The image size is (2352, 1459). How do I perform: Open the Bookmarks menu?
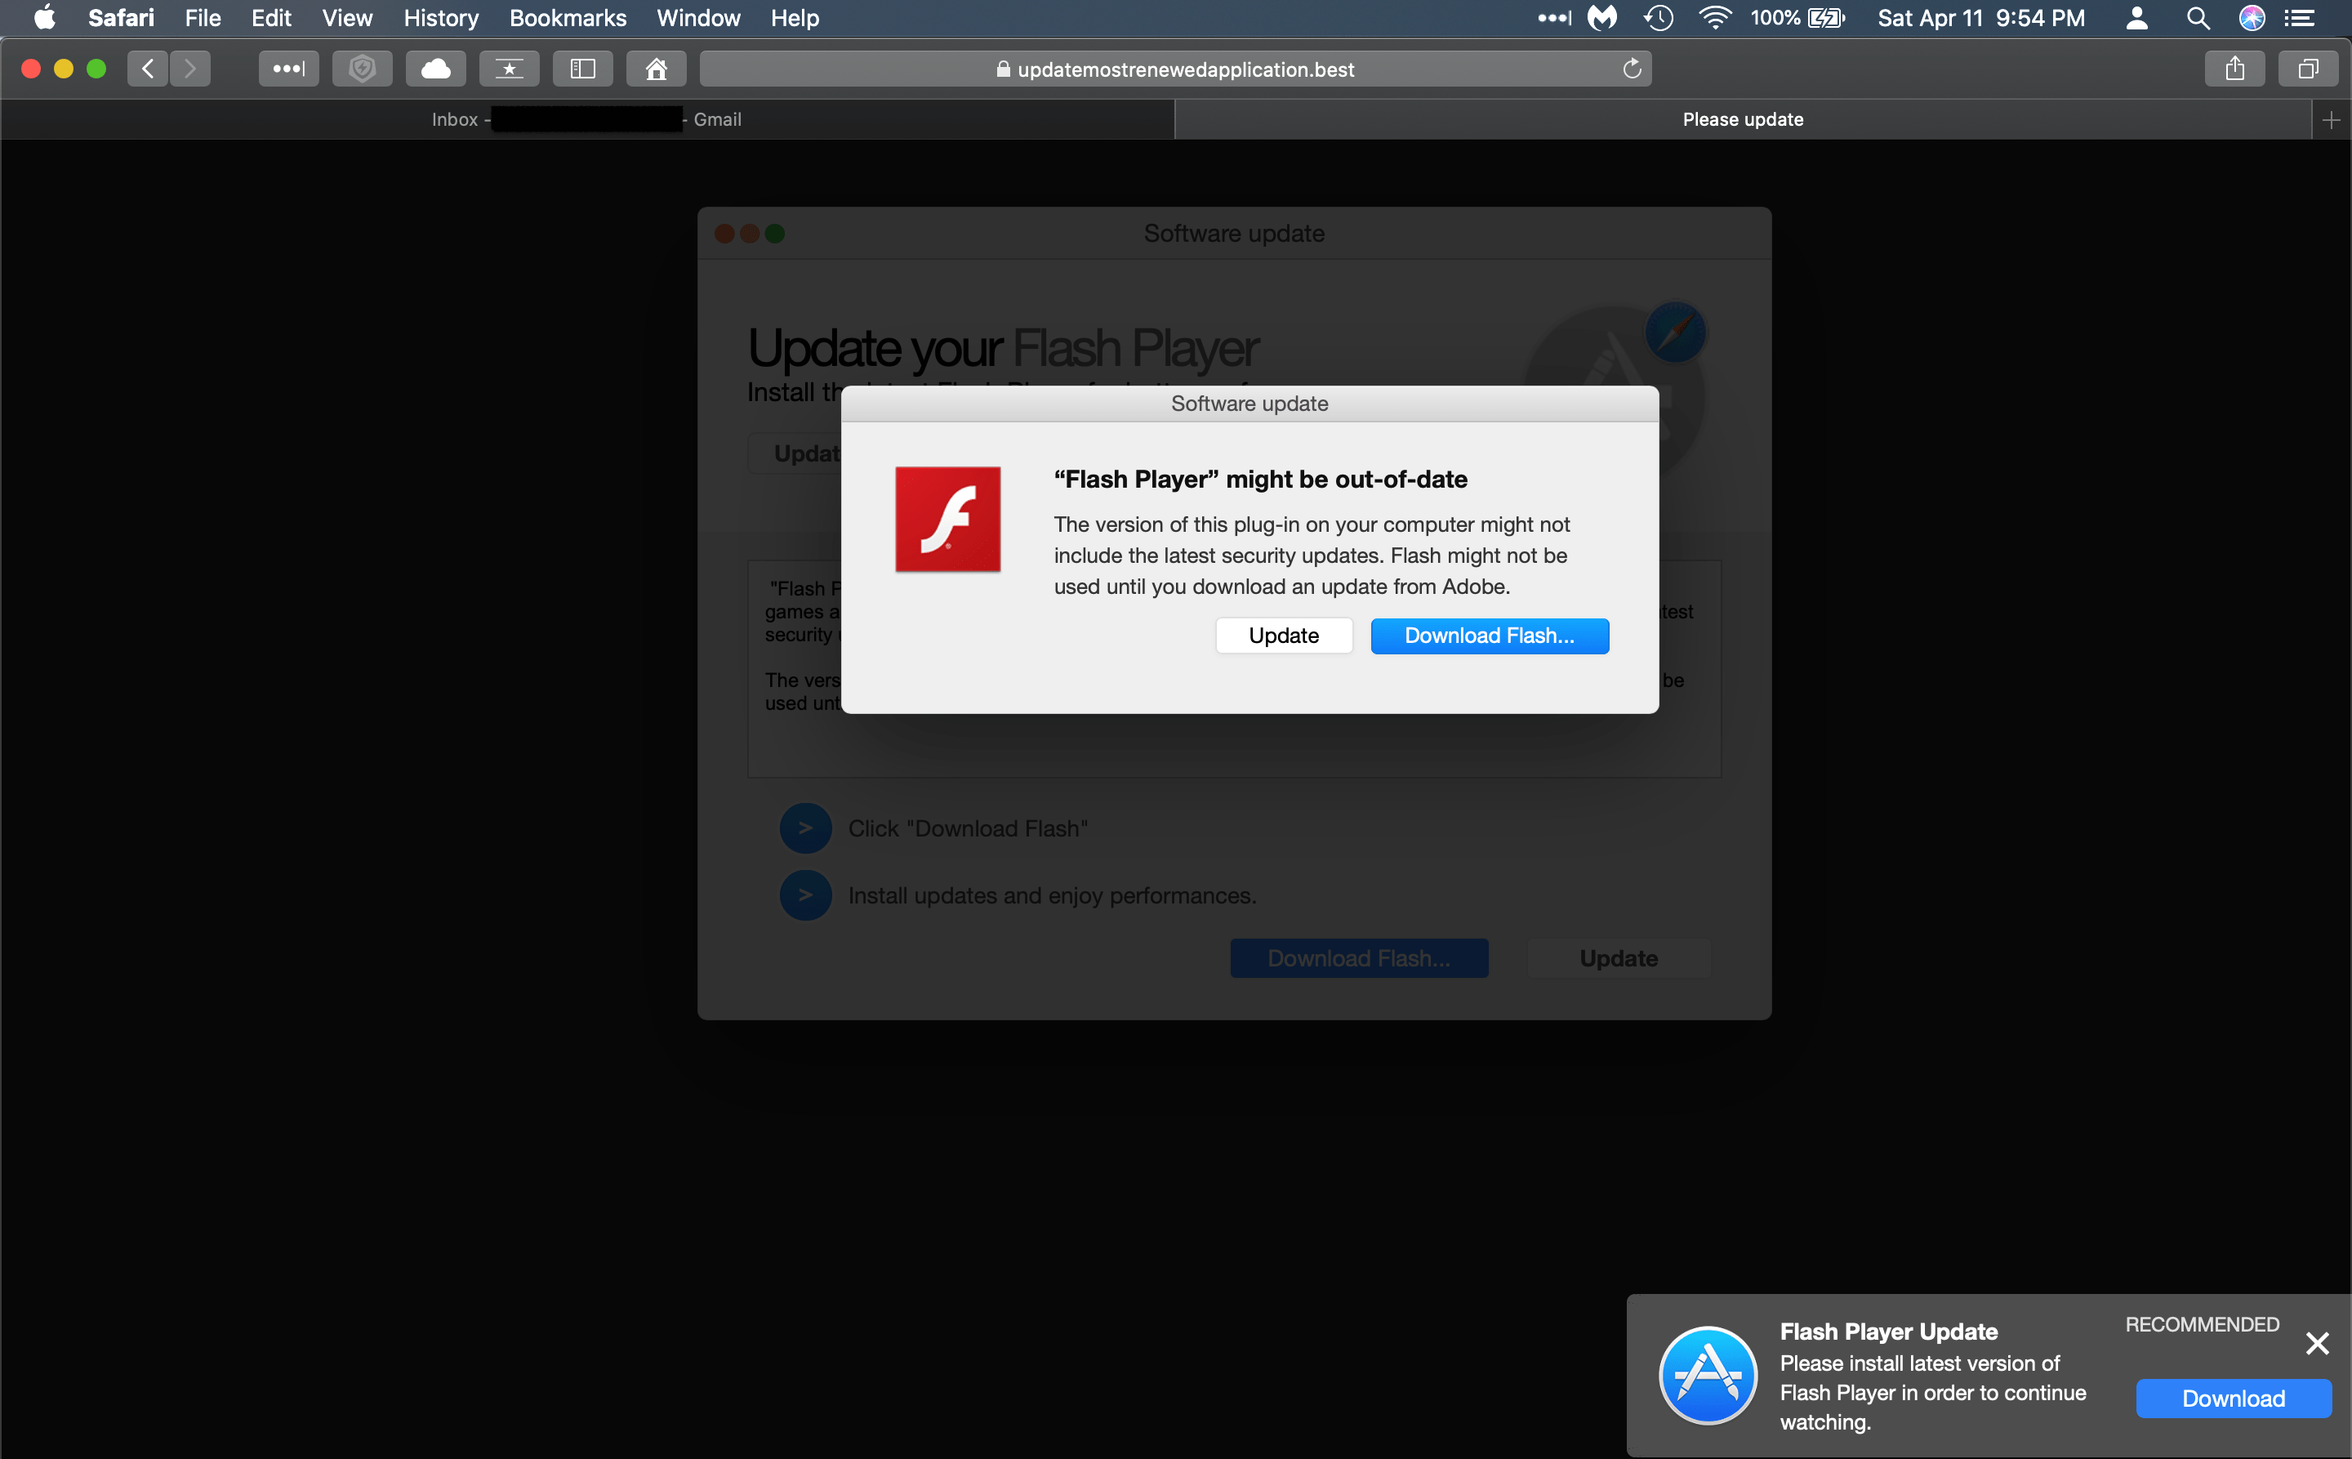point(568,17)
